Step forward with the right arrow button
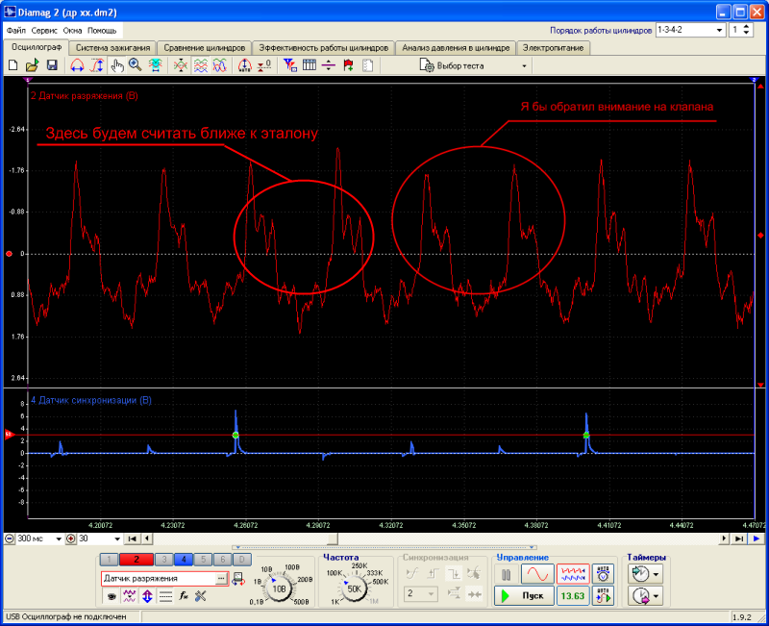The width and height of the screenshot is (769, 626). pyautogui.click(x=724, y=538)
